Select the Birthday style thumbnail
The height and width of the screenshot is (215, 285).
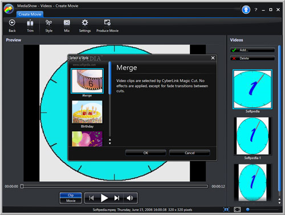click(x=87, y=112)
